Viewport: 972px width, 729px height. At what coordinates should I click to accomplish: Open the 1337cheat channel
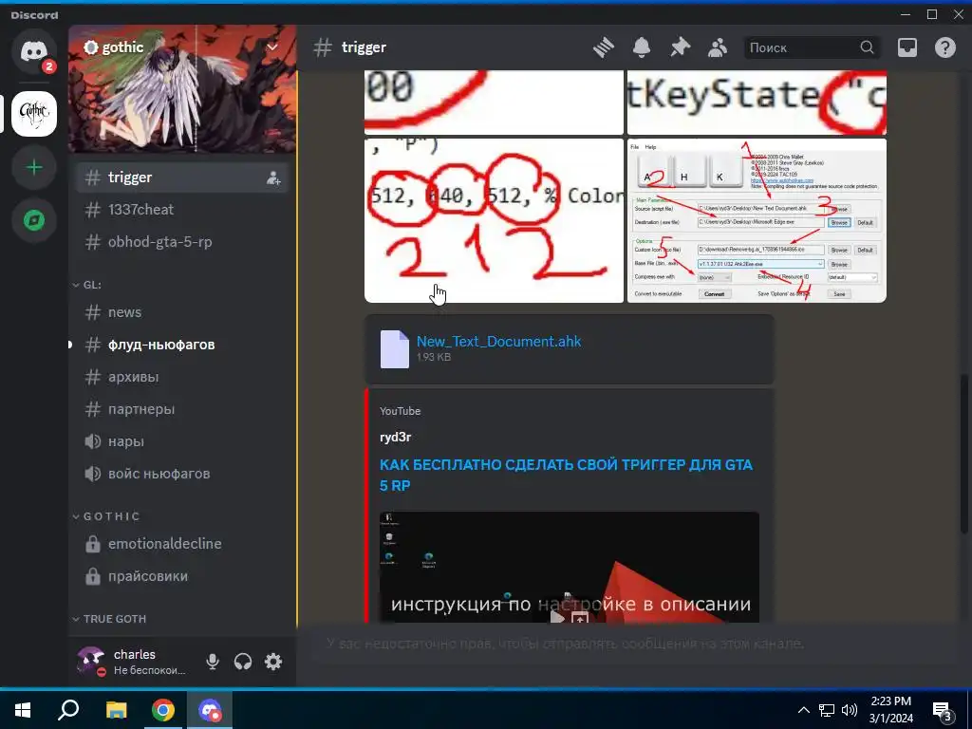[x=182, y=210]
